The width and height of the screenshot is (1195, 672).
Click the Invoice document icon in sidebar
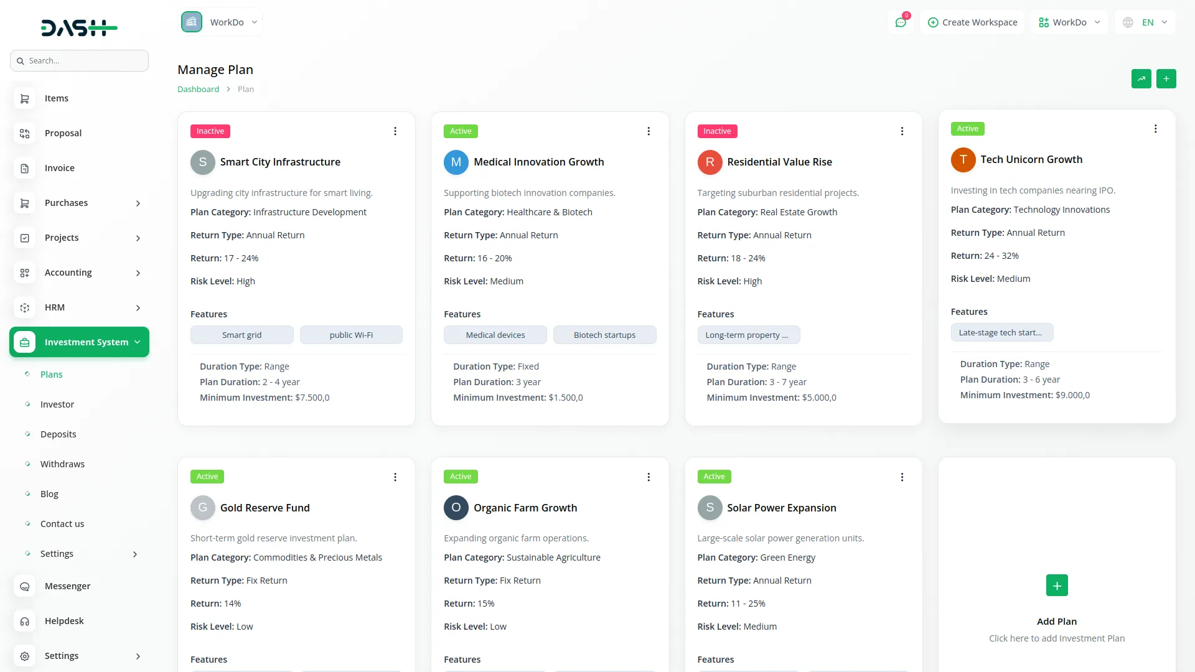(x=25, y=168)
